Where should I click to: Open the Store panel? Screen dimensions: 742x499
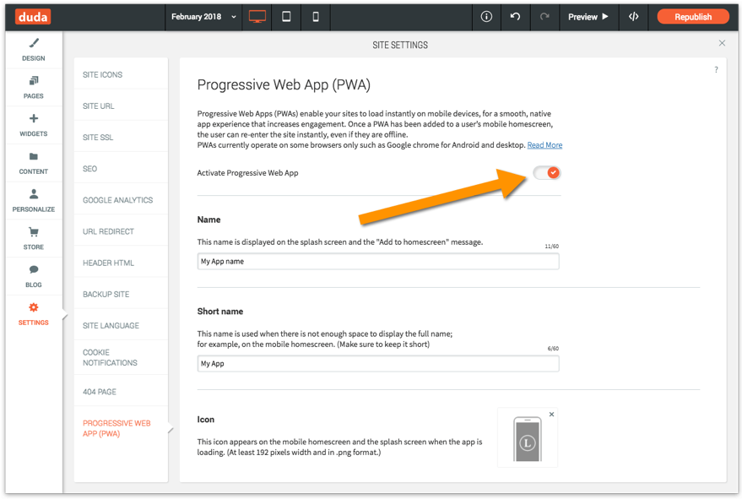[x=33, y=240]
